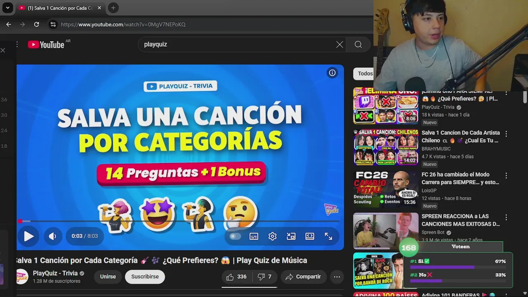Open the PlayQuiz - Trivia channel avatar
Screen dimensions: 528x297
coord(22,276)
